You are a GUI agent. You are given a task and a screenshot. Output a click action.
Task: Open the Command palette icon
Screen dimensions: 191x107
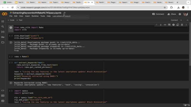[3, 96]
